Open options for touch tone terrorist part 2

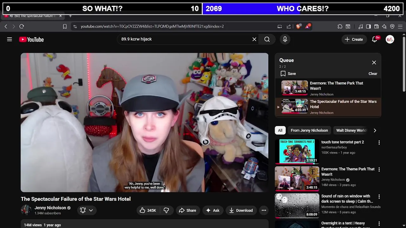click(379, 142)
